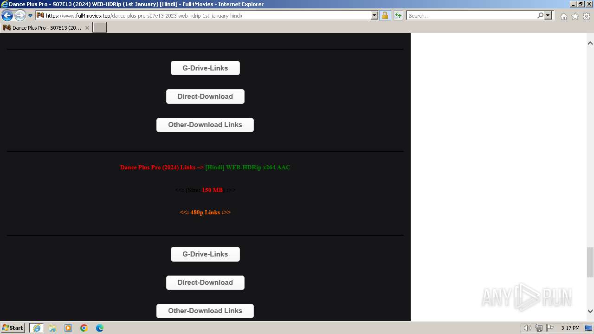Click the scrollbar up arrow
The height and width of the screenshot is (334, 594).
point(590,43)
